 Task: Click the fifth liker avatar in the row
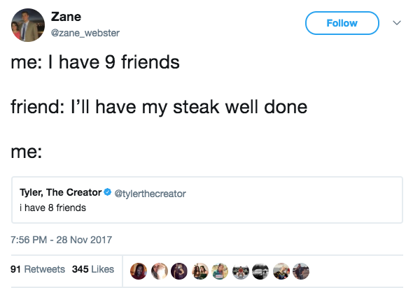point(220,270)
